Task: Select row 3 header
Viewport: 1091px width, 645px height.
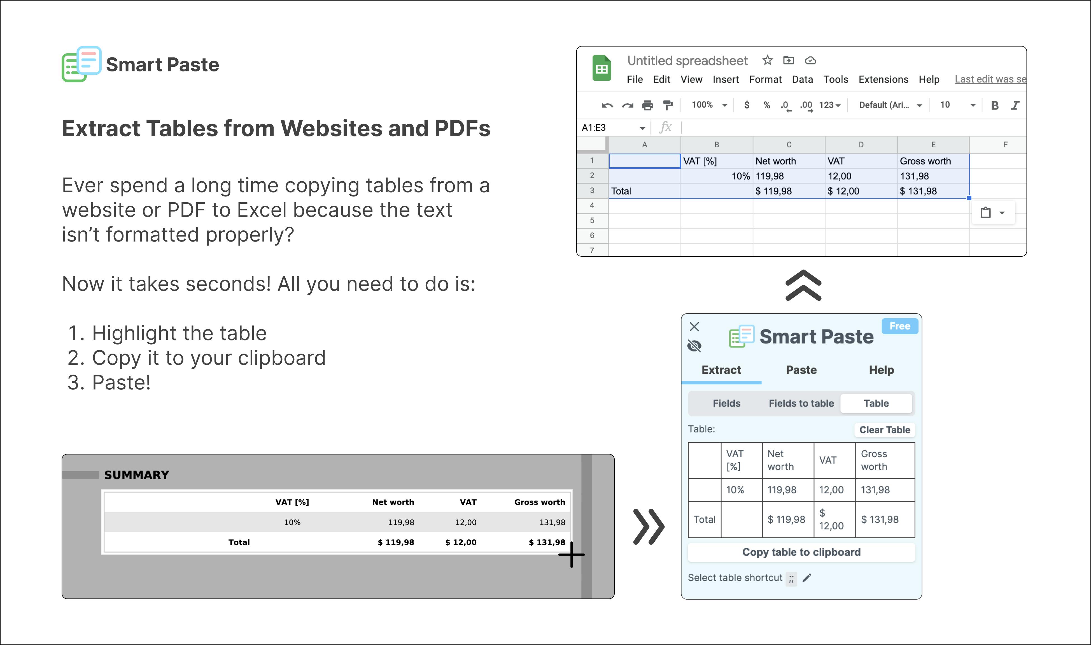Action: click(x=592, y=191)
